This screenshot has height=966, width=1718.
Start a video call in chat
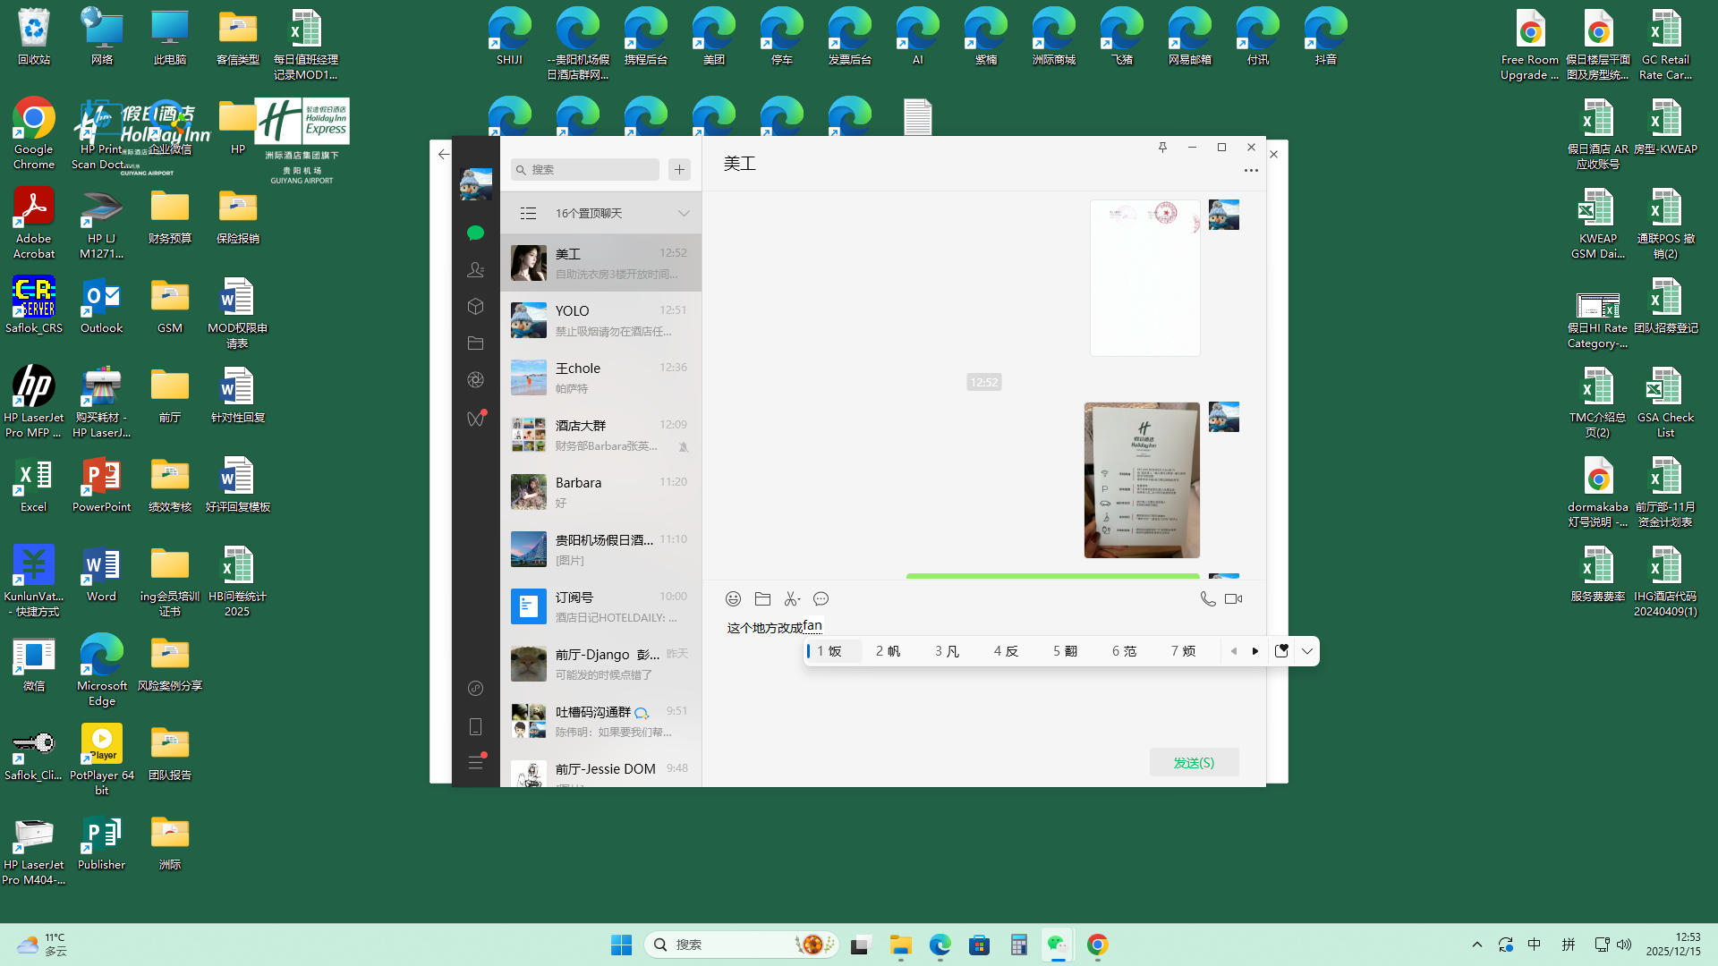(x=1234, y=598)
